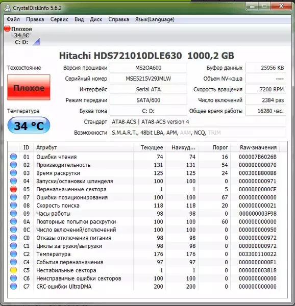Click raw value 003300110022
The image size is (295, 306).
pos(258,254)
